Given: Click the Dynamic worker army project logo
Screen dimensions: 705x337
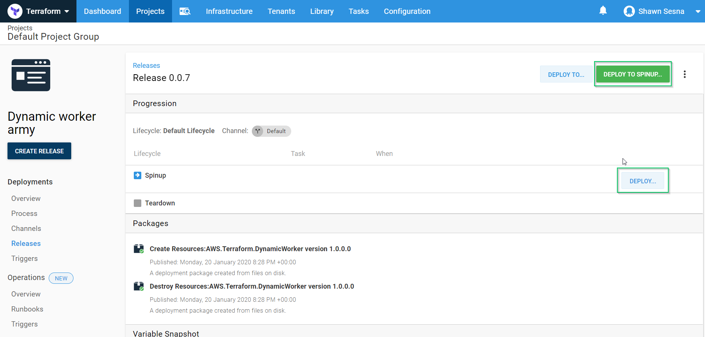Looking at the screenshot, I should [31, 75].
